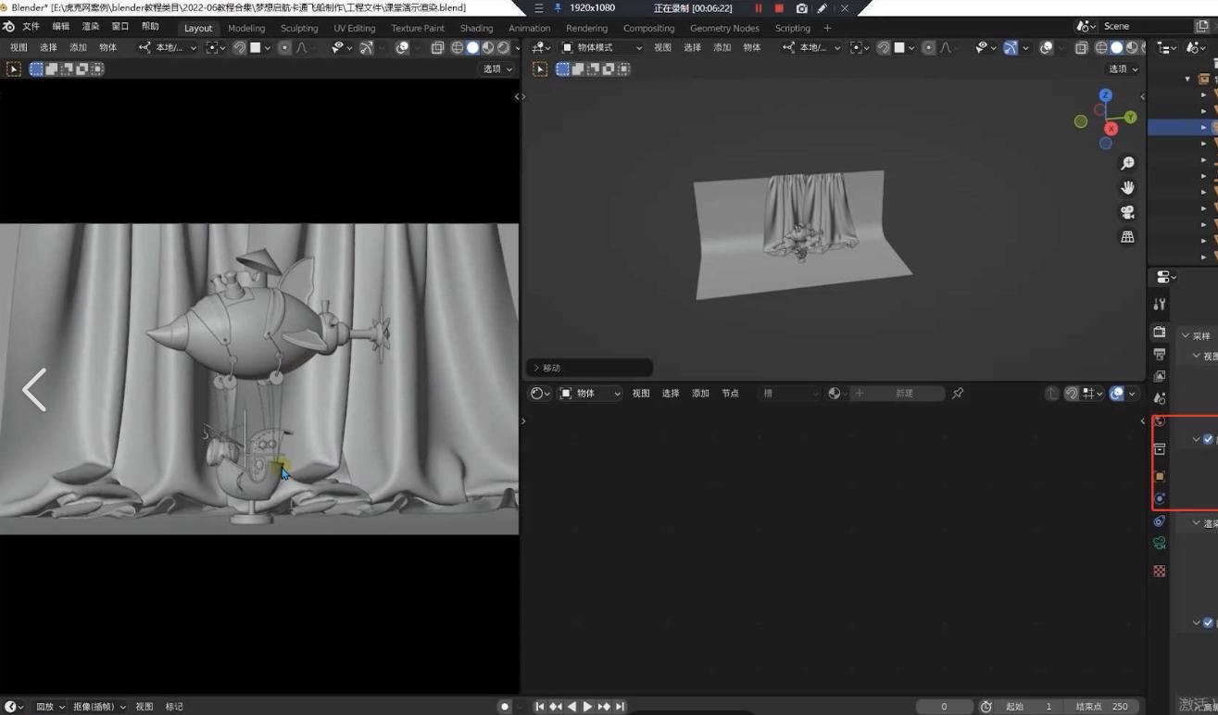Open the 物体模式 object mode dropdown
Image resolution: width=1218 pixels, height=715 pixels.
[601, 47]
